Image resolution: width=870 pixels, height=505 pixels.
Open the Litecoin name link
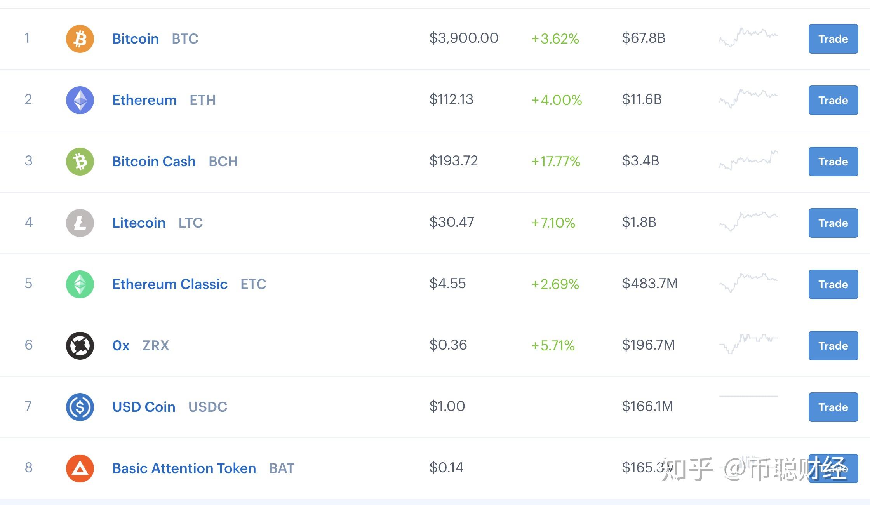coord(139,223)
